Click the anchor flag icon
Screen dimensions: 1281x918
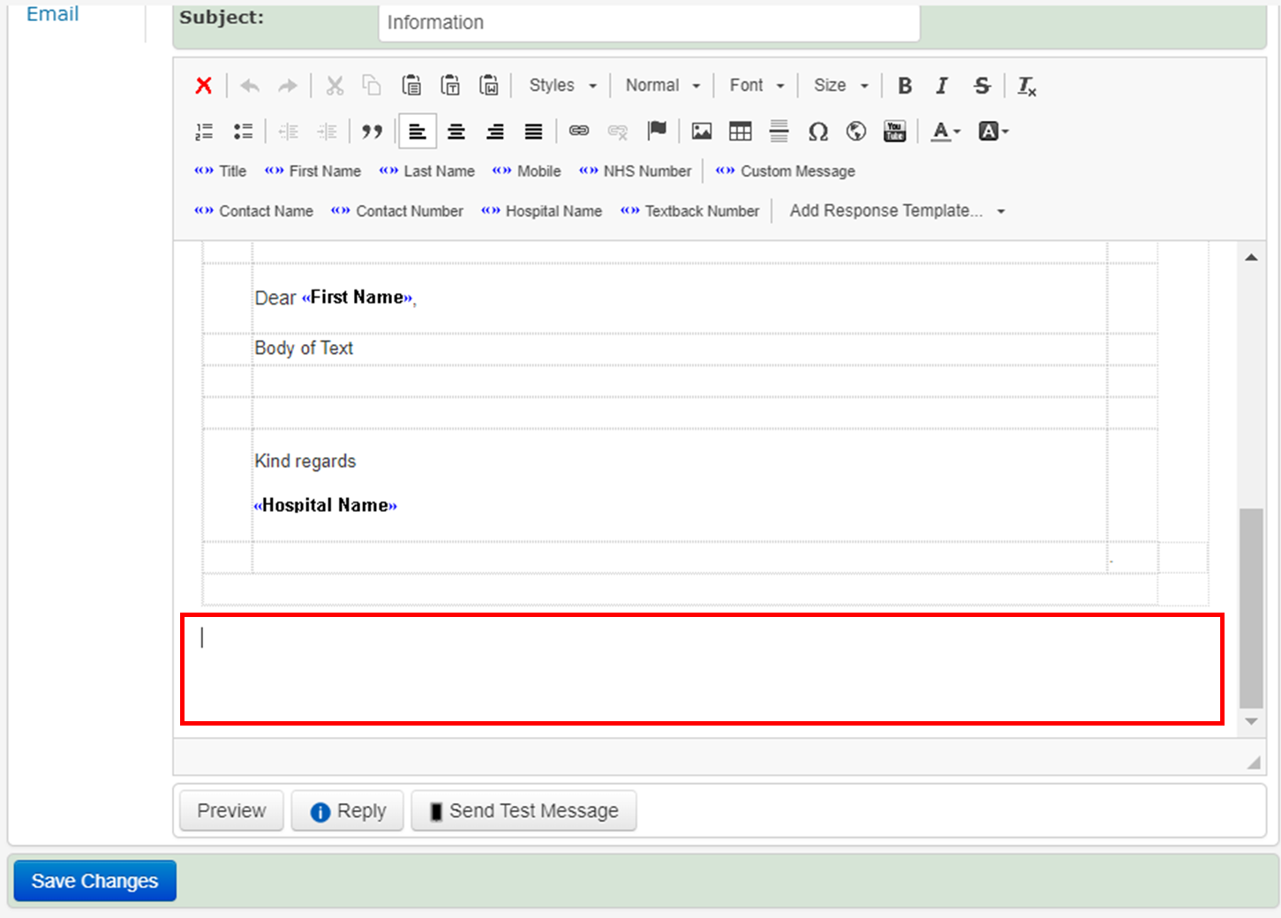pyautogui.click(x=657, y=132)
